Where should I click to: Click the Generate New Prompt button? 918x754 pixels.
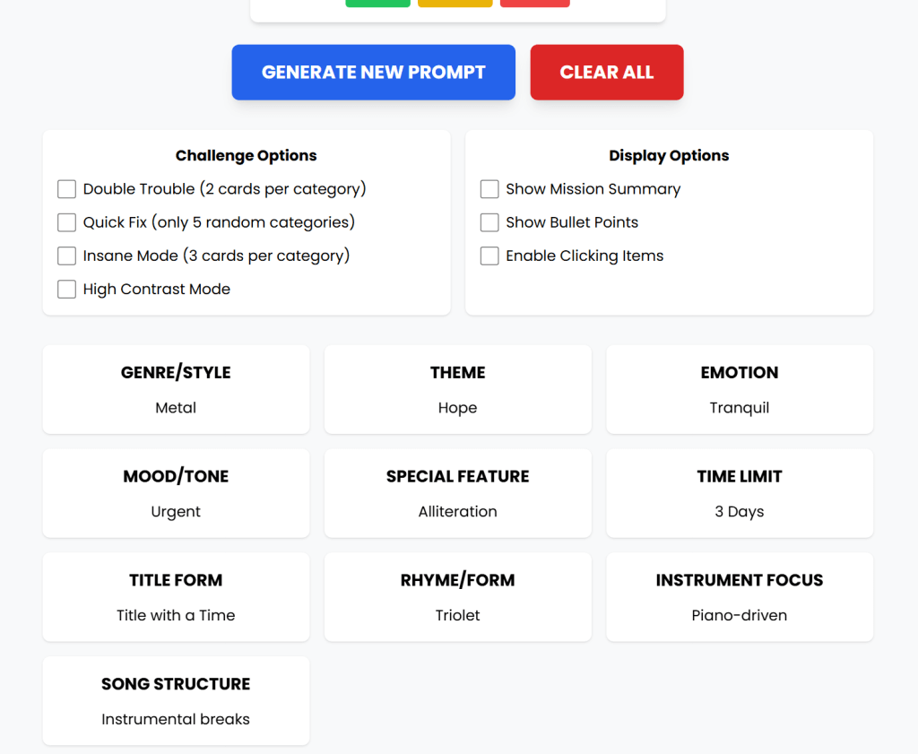pos(373,73)
